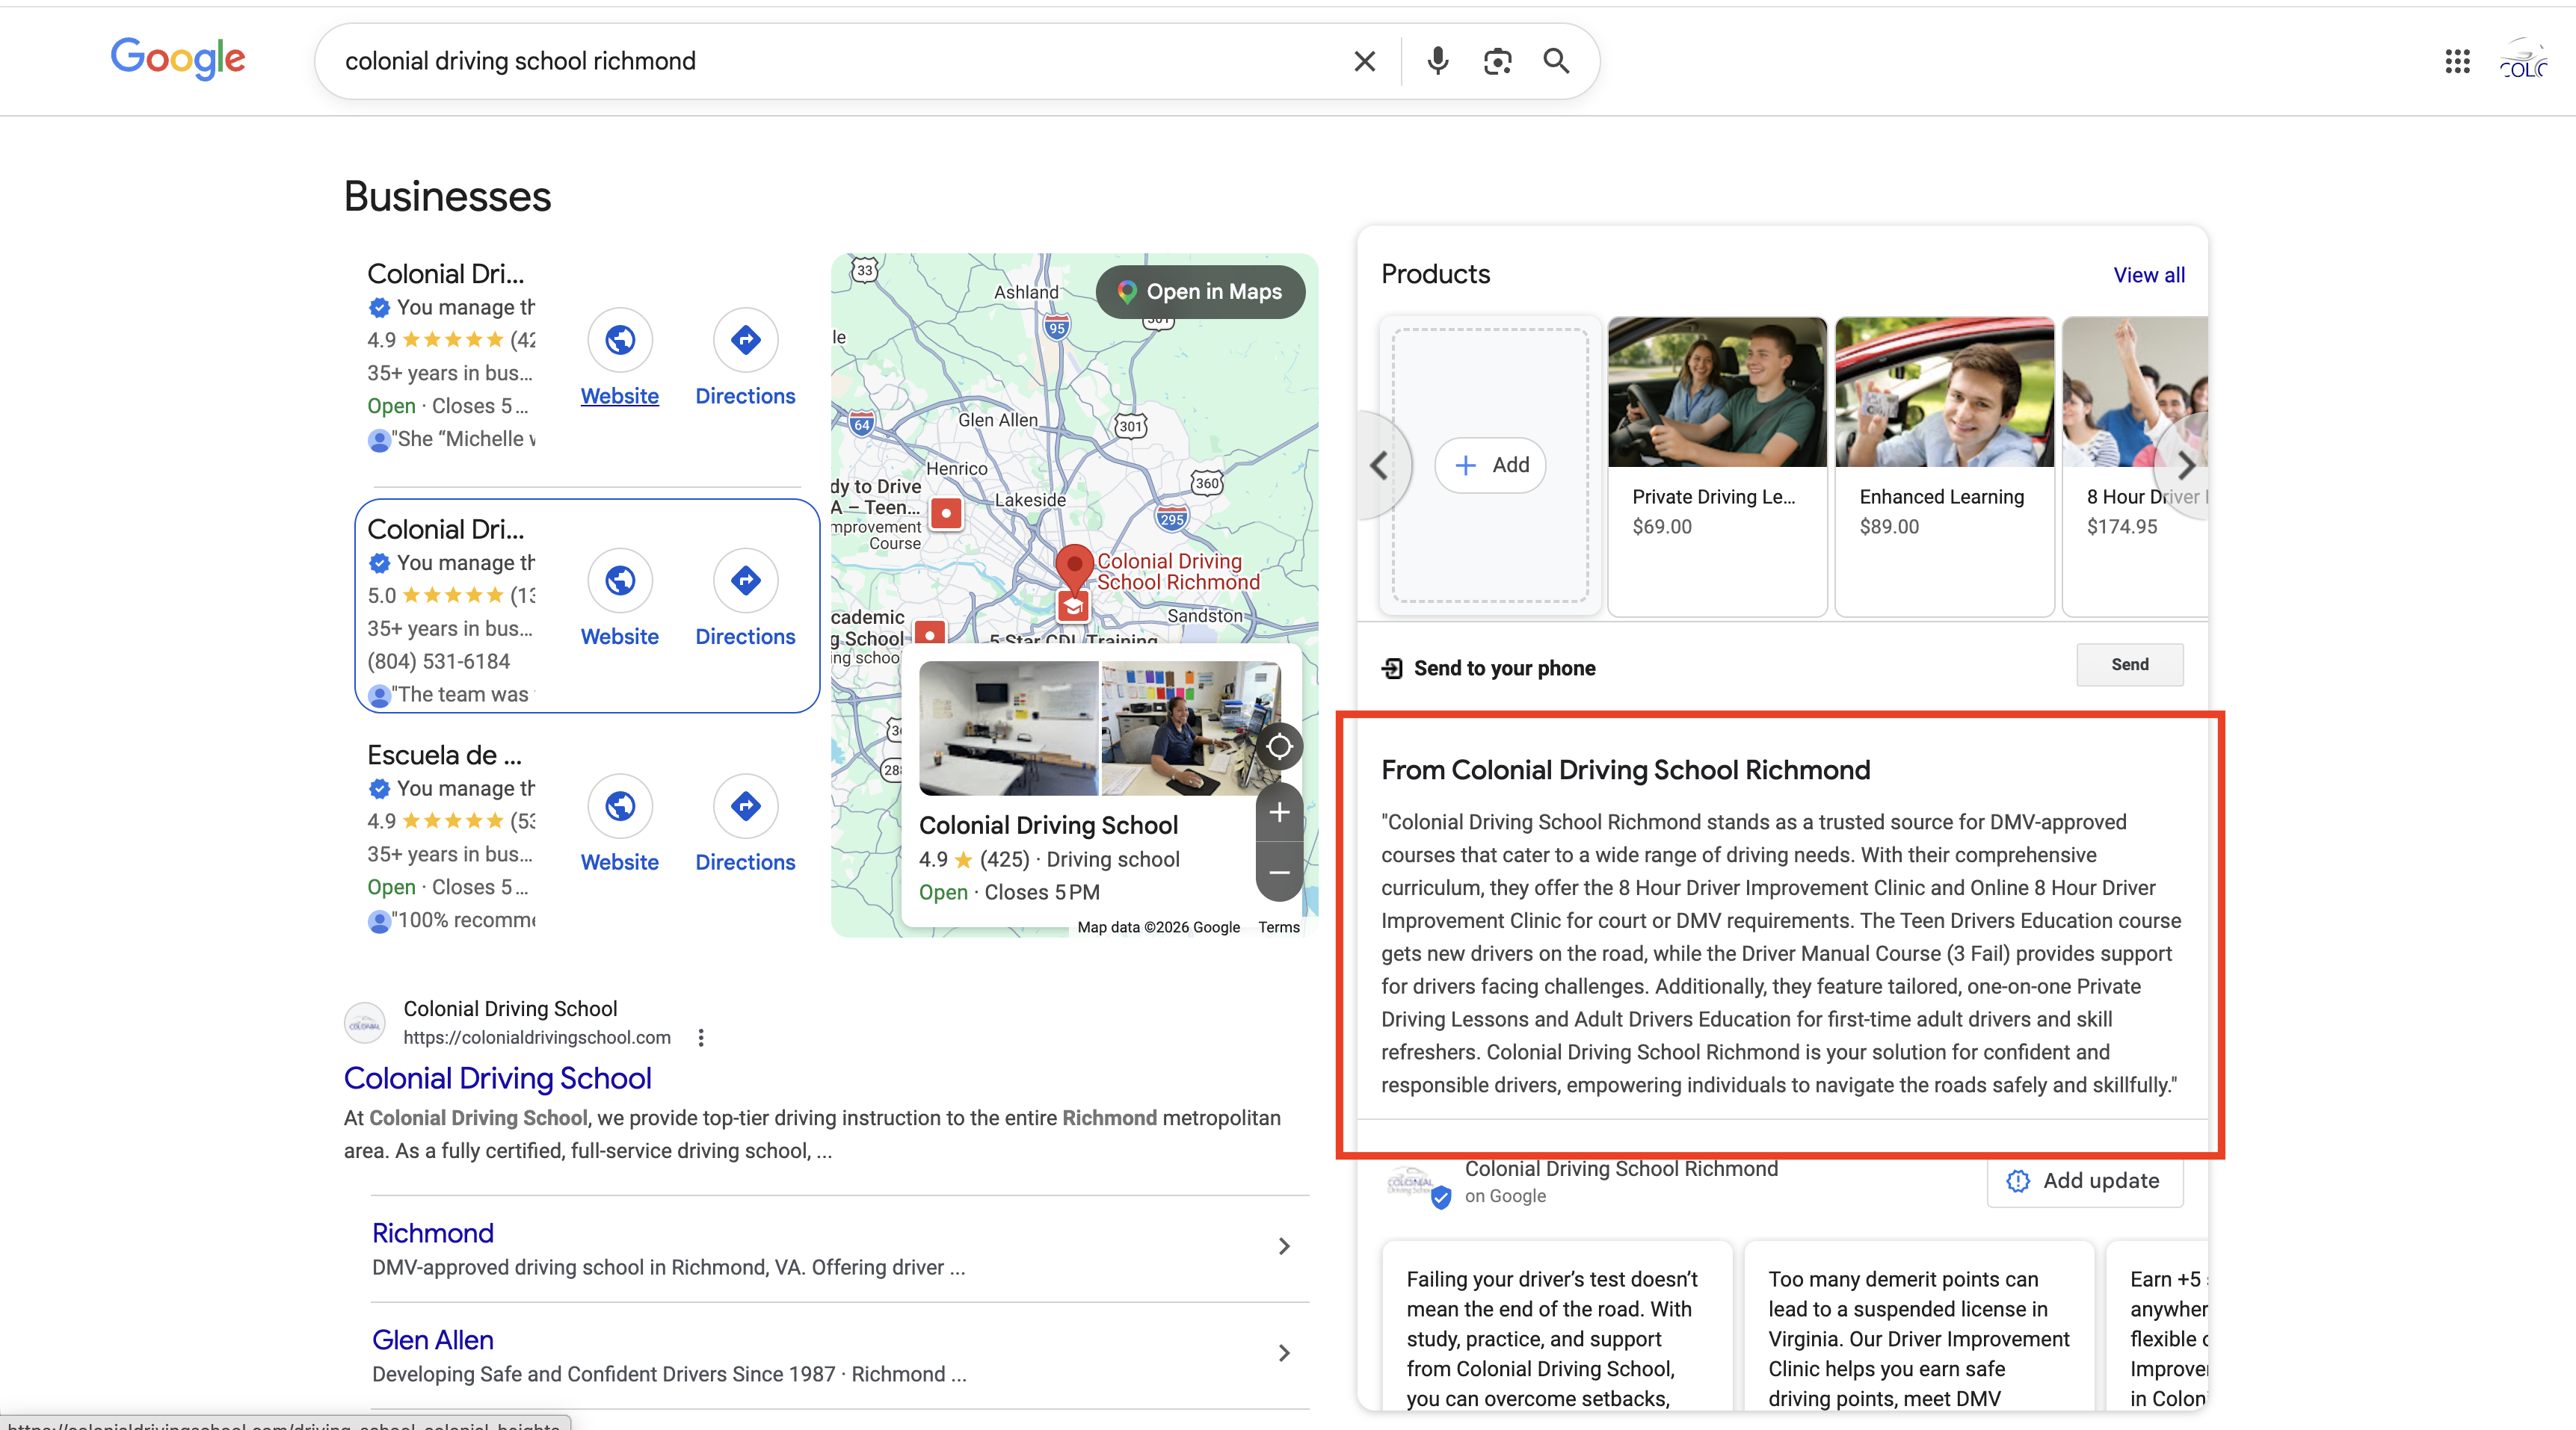The width and height of the screenshot is (2576, 1430).
Task: Click the map's my-location target icon
Action: [x=1279, y=746]
